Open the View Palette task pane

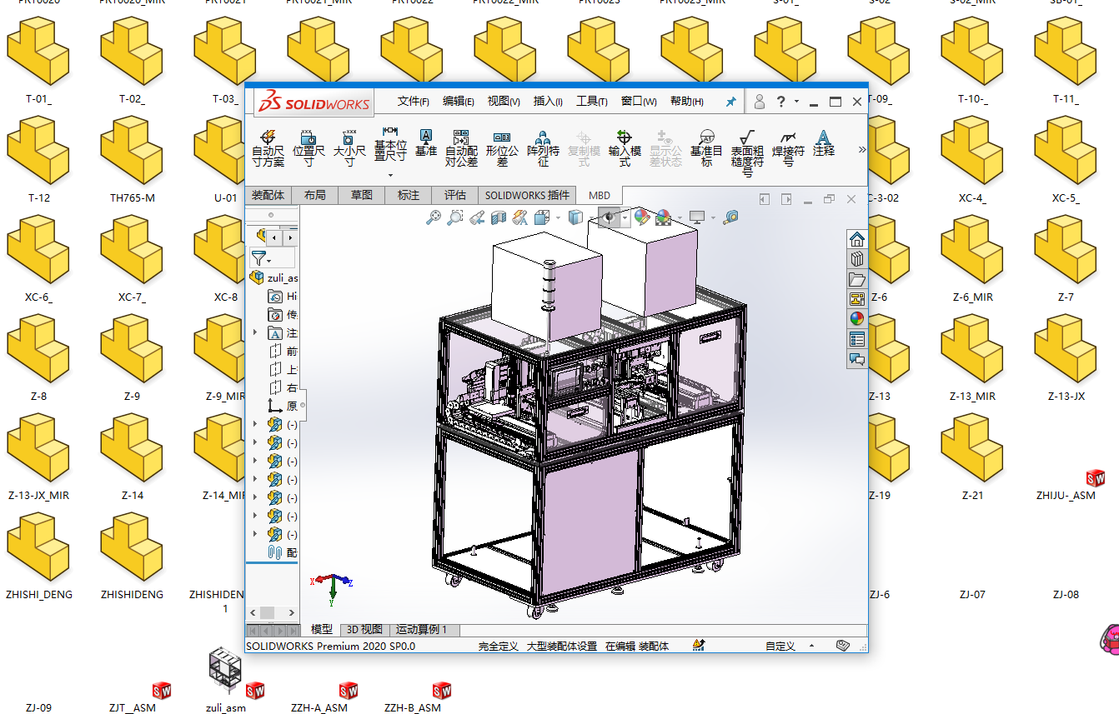click(x=857, y=299)
